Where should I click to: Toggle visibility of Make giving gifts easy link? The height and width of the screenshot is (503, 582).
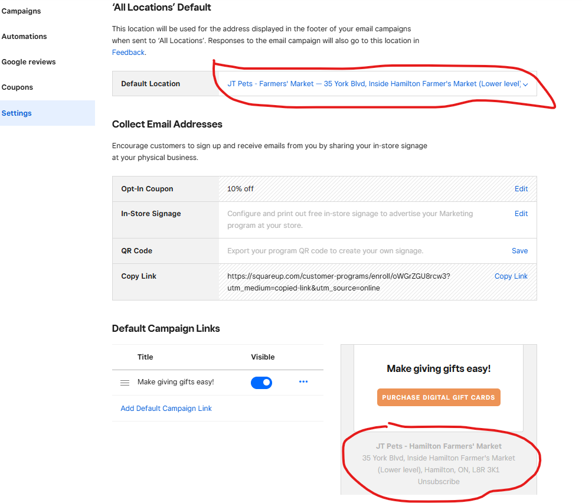(x=261, y=383)
